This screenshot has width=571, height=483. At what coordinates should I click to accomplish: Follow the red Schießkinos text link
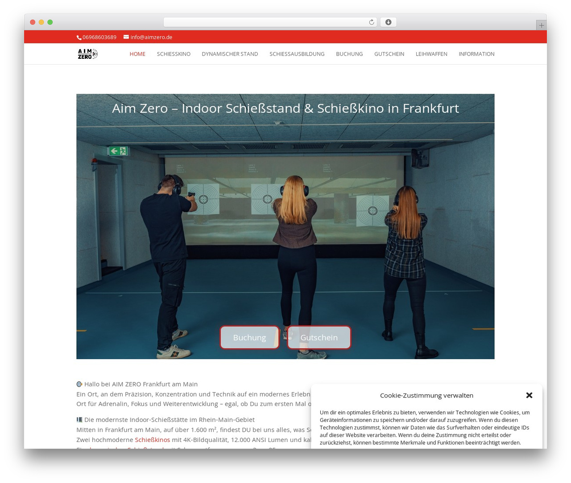click(x=152, y=440)
